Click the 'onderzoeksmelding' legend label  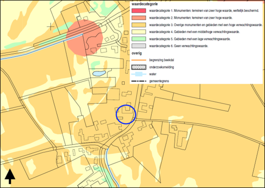[x=161, y=67]
